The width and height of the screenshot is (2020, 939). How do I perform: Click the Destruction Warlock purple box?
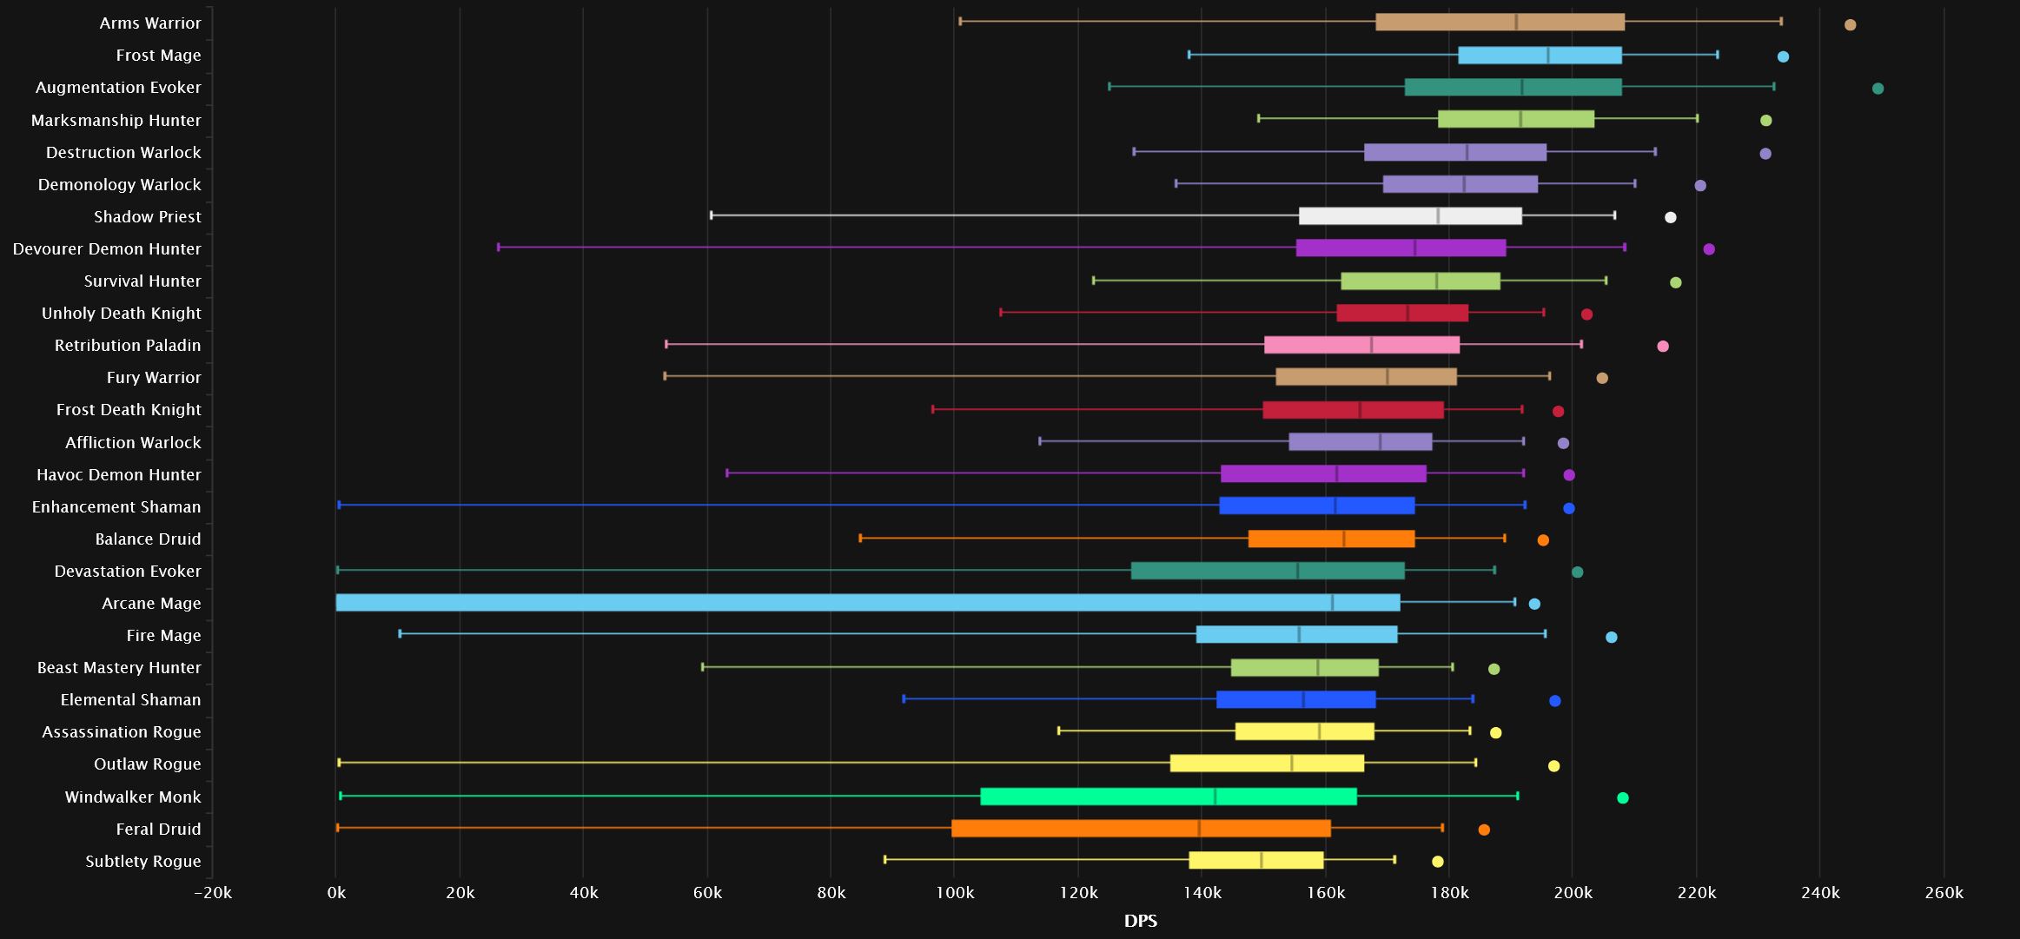(1455, 152)
